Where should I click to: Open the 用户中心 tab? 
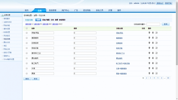65,10
